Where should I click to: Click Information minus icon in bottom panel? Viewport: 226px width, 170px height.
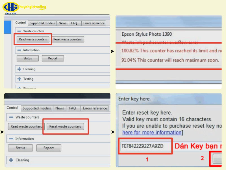pyautogui.click(x=11, y=139)
